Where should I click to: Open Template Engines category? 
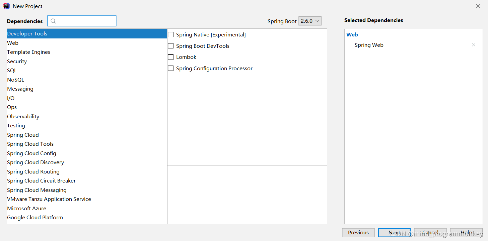87,52
